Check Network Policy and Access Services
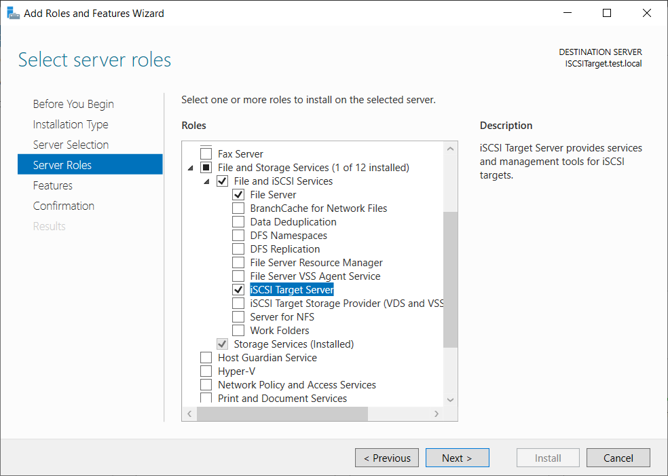 [x=206, y=385]
